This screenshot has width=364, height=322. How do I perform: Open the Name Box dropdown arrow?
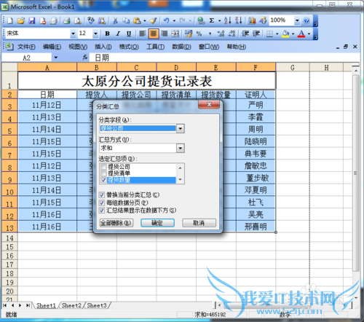(x=56, y=58)
